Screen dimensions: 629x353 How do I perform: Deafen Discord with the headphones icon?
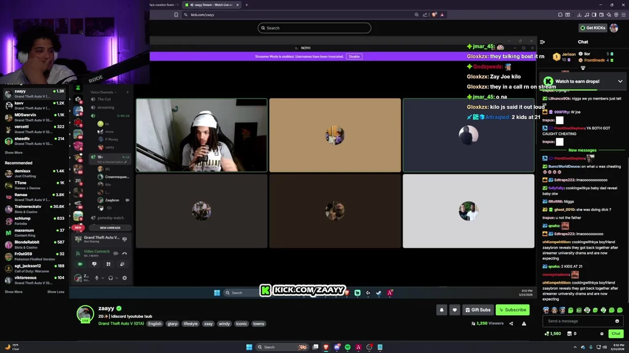click(x=111, y=278)
